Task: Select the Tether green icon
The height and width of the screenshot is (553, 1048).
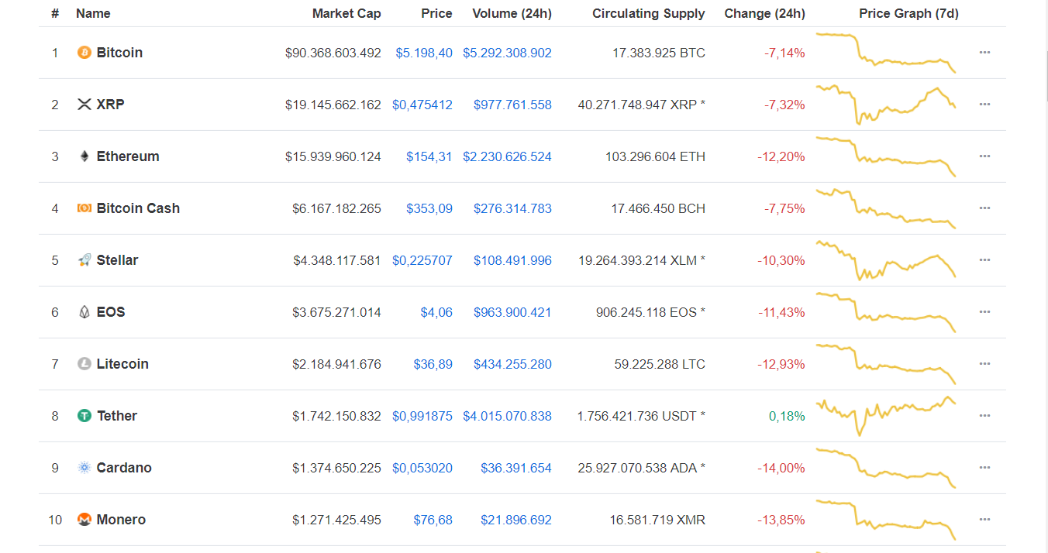Action: click(x=83, y=415)
